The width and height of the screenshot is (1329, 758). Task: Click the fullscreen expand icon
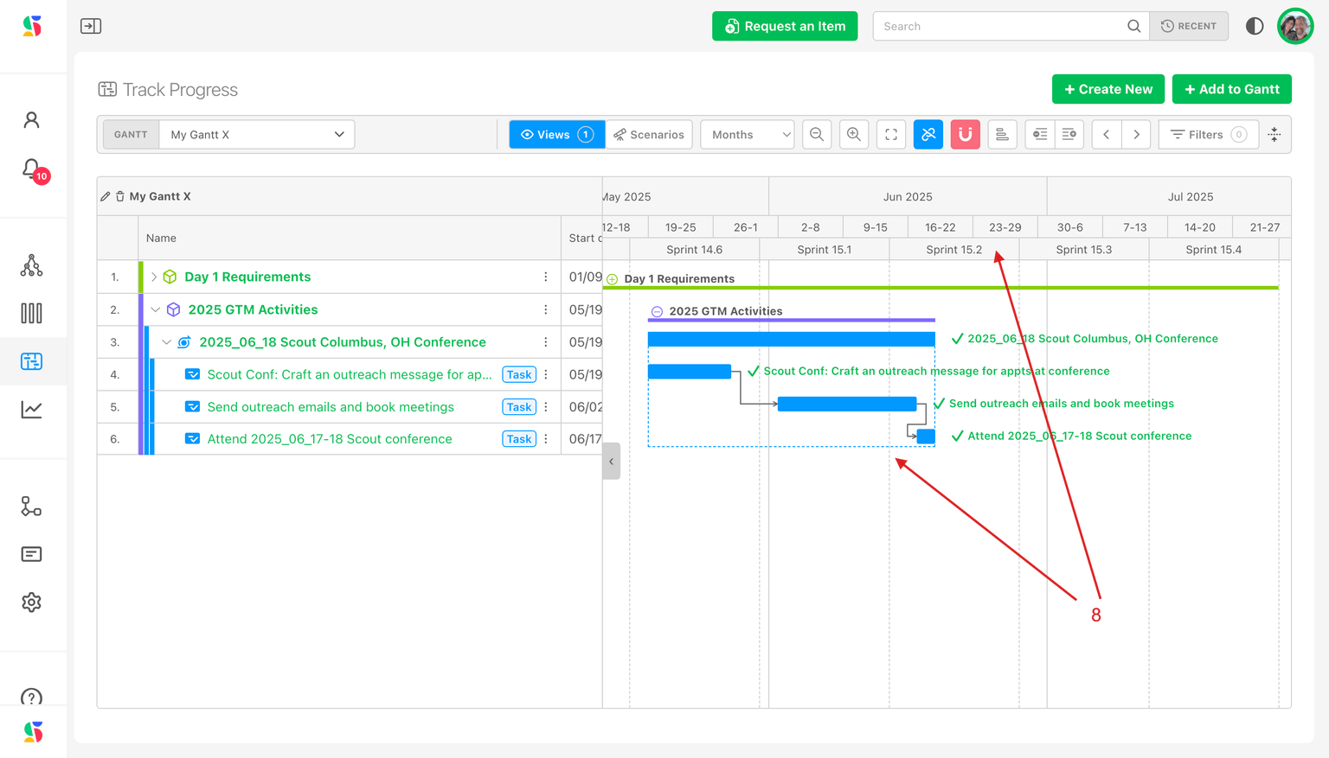tap(891, 135)
